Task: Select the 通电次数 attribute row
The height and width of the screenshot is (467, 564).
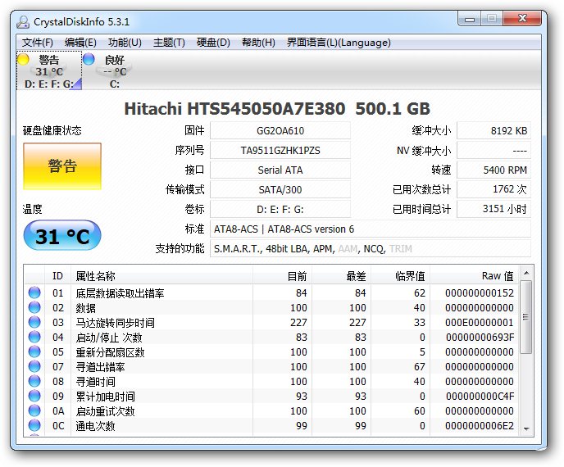Action: coord(272,425)
